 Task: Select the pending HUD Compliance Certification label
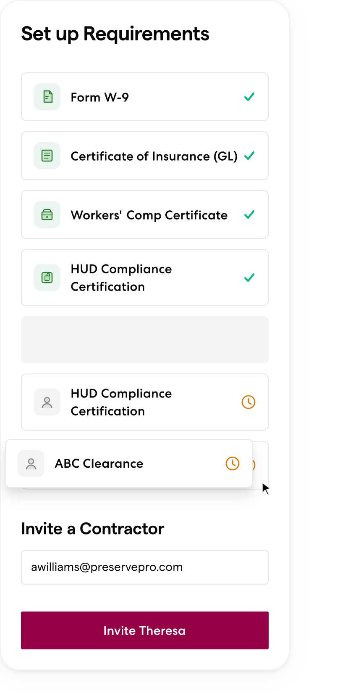[x=121, y=402]
